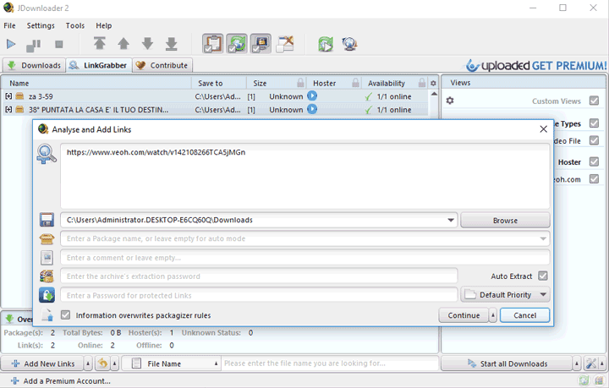Click the comment input field
The width and height of the screenshot is (609, 388).
pyautogui.click(x=304, y=258)
